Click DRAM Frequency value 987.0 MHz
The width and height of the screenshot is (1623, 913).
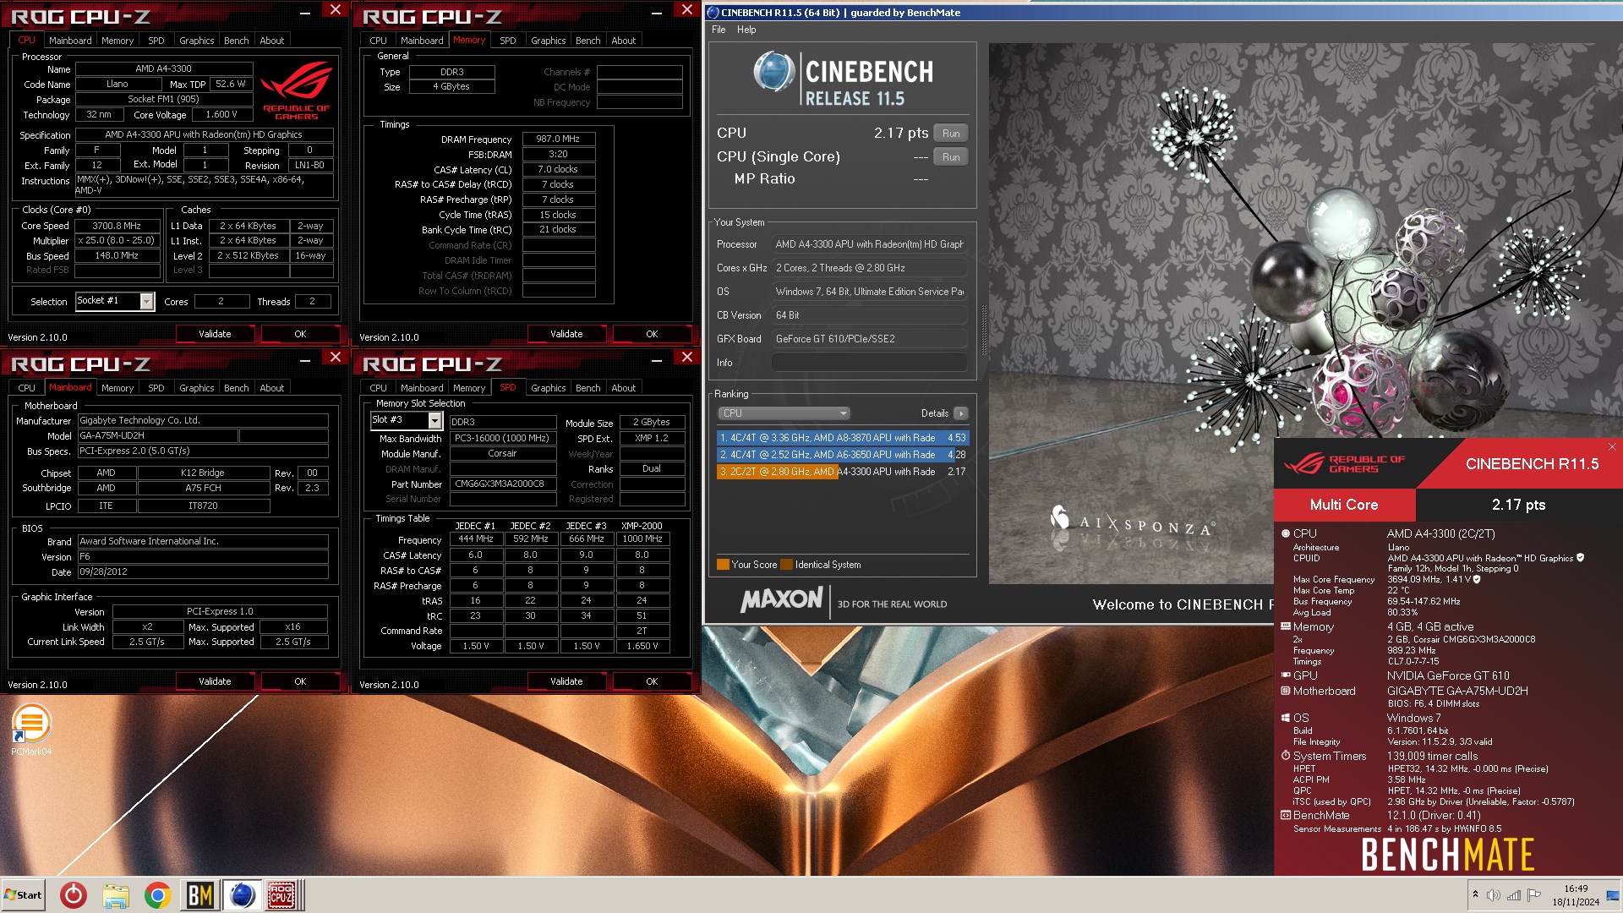(558, 139)
